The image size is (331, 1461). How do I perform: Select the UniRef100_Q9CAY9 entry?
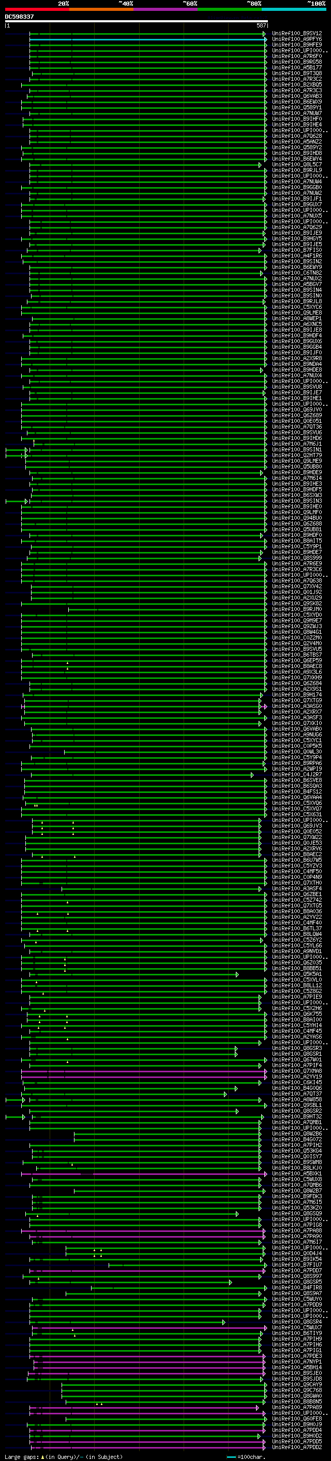point(297,1384)
